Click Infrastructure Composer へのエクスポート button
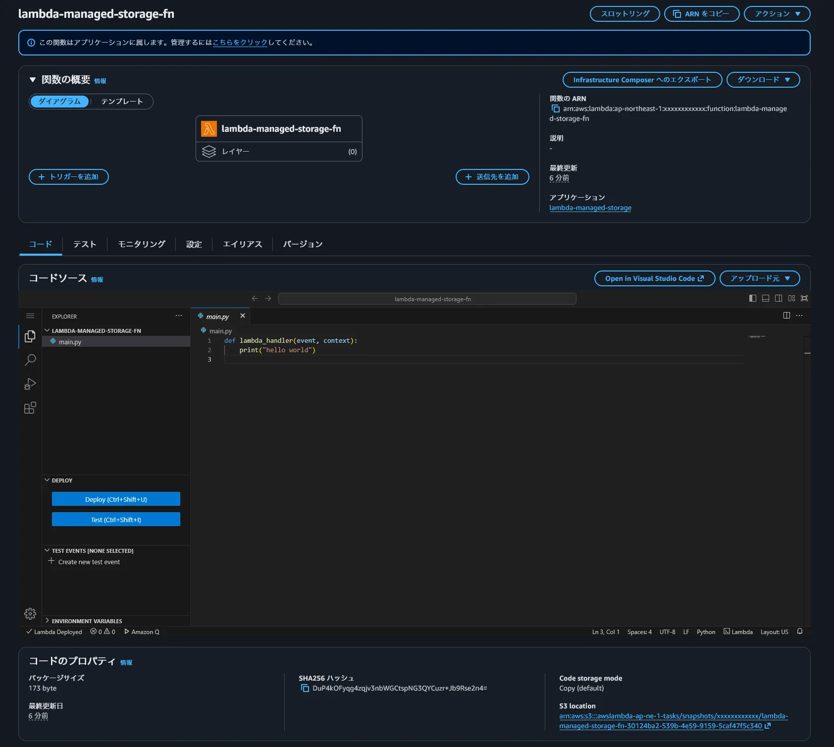 point(642,80)
